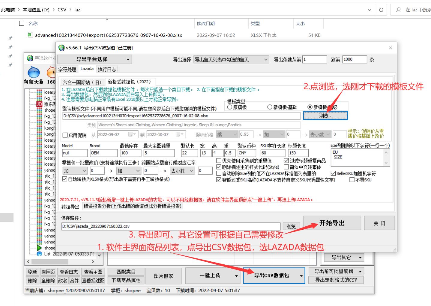Toggle 过滤标题重复商品 checkbox

click(x=286, y=161)
